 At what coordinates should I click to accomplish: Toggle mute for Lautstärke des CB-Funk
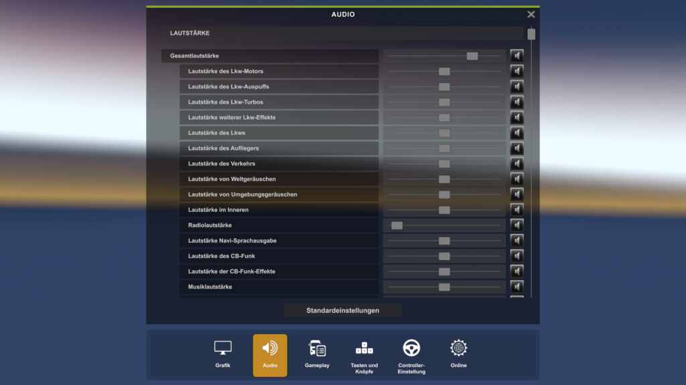(517, 256)
